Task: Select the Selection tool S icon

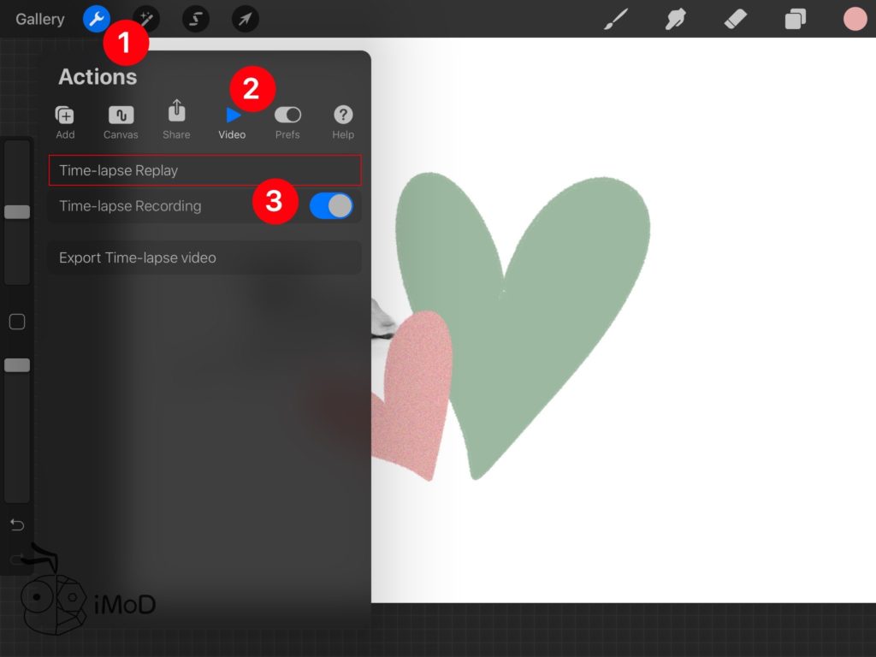Action: tap(196, 19)
